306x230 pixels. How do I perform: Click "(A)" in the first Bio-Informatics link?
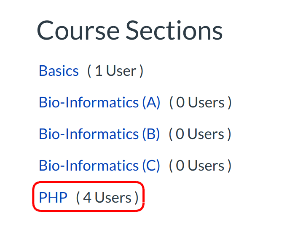coord(151,102)
